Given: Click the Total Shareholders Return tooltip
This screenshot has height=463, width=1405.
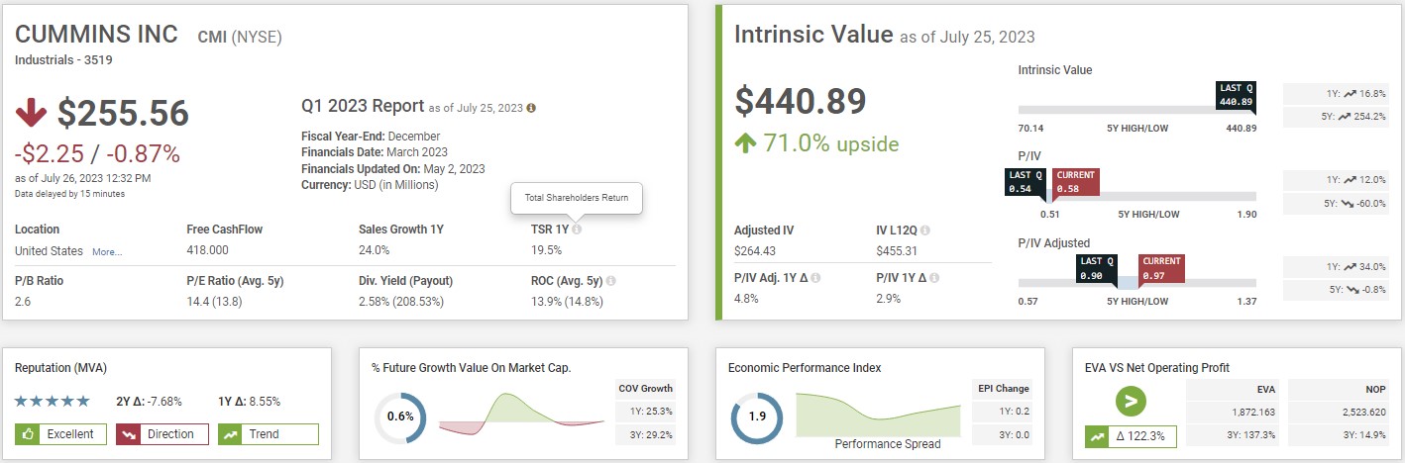Looking at the screenshot, I should coord(577,198).
